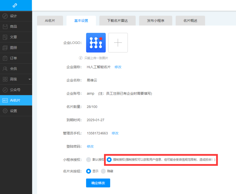Switch to the 基本设置 tab
Screen dimensions: 236x194
tap(81, 21)
